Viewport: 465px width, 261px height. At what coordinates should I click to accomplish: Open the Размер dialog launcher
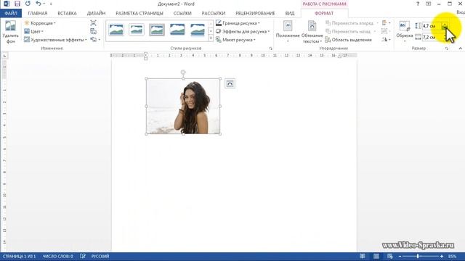point(447,49)
